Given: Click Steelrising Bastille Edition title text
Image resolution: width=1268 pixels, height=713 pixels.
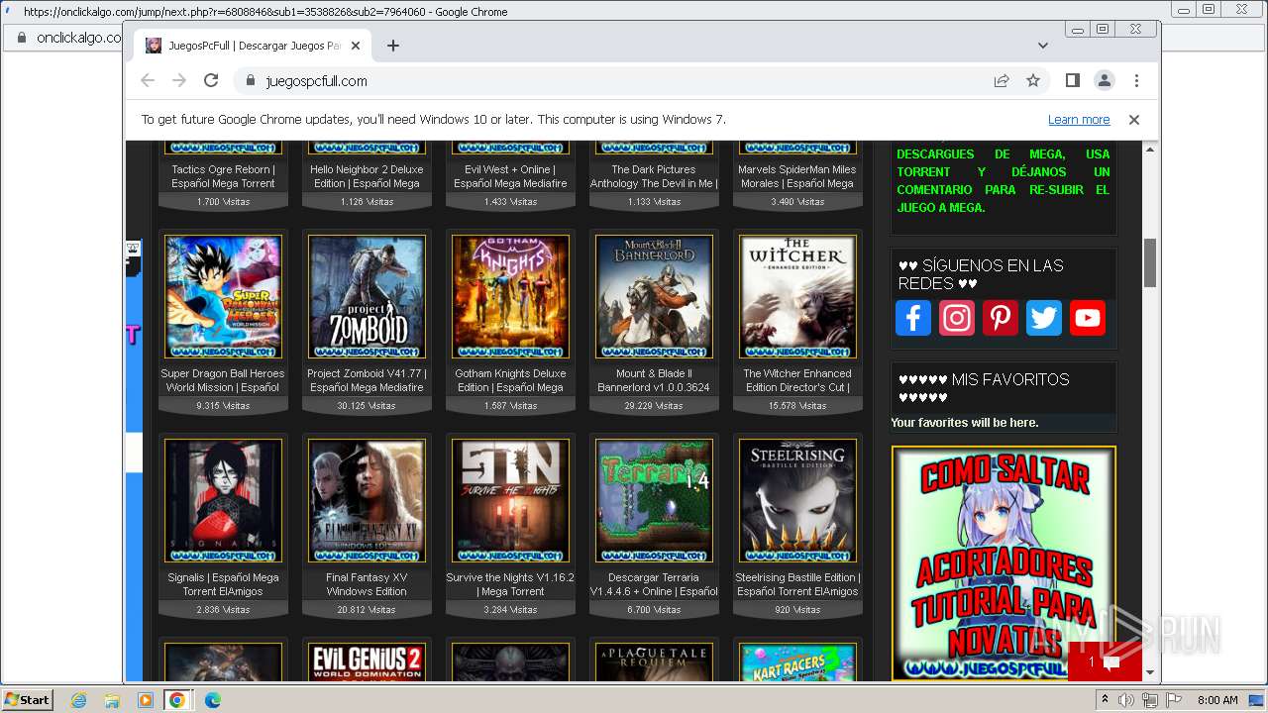Looking at the screenshot, I should pos(797,584).
